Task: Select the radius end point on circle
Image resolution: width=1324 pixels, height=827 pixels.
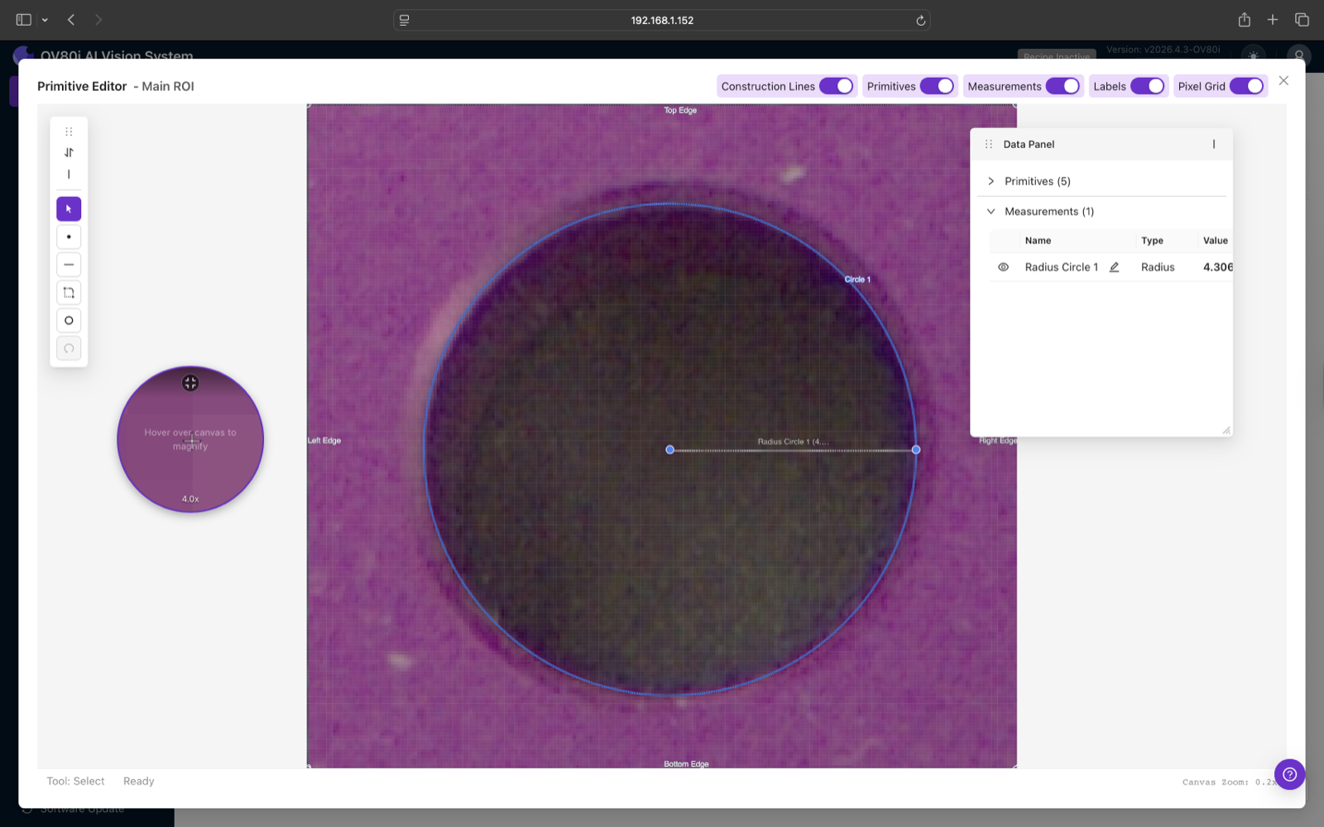Action: (x=916, y=450)
